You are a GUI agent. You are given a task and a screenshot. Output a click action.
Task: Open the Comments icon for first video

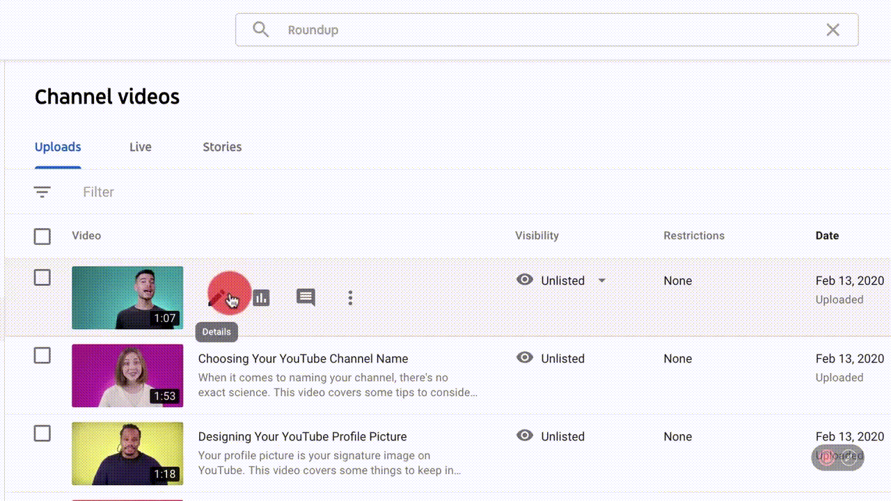tap(306, 298)
